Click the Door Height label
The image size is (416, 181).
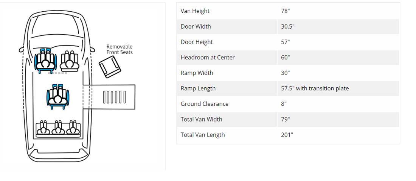pos(197,42)
